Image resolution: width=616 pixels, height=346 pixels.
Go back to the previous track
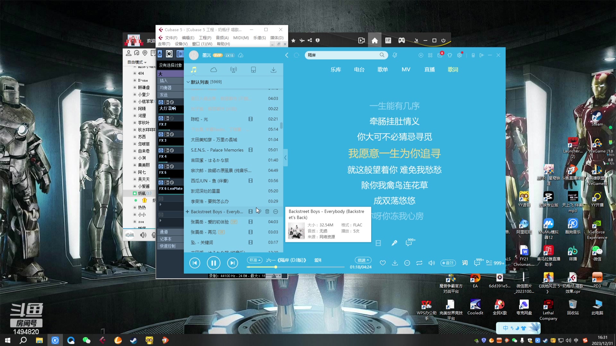(x=195, y=263)
